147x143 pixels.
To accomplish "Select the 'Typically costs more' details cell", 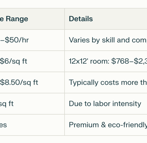I will [106, 82].
